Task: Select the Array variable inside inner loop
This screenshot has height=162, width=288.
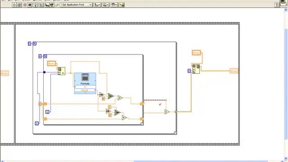Action: click(51, 63)
